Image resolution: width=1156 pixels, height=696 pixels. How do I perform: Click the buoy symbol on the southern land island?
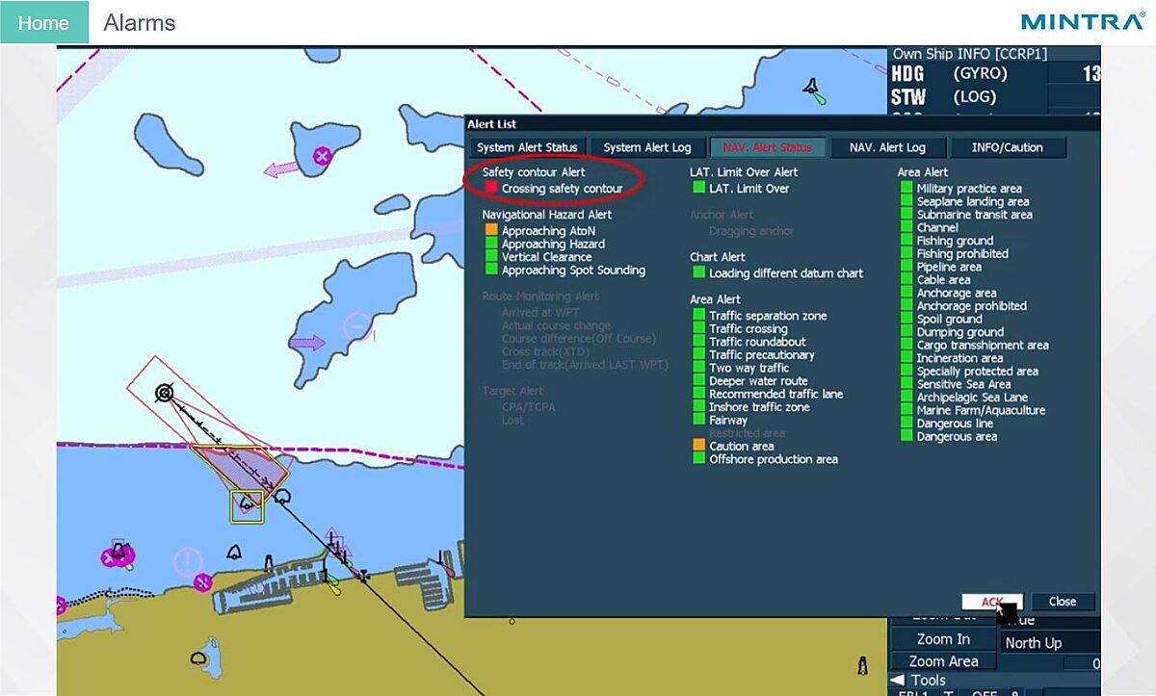[x=199, y=658]
